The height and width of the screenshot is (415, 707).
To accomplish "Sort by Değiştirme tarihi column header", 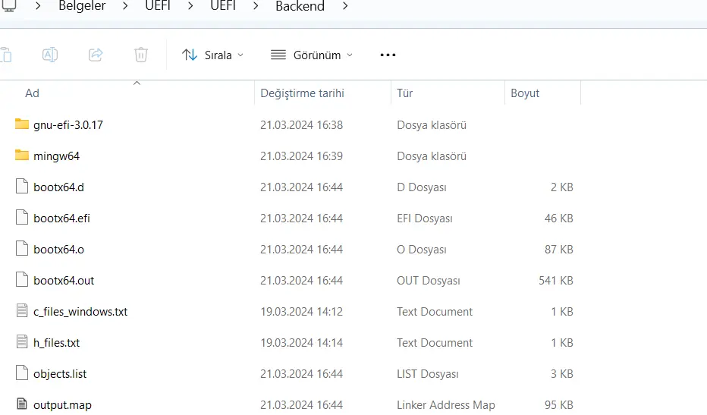I will click(x=302, y=93).
